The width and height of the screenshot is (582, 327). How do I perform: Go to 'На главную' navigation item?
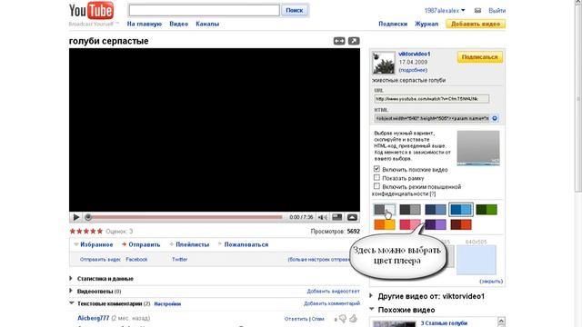coord(145,24)
